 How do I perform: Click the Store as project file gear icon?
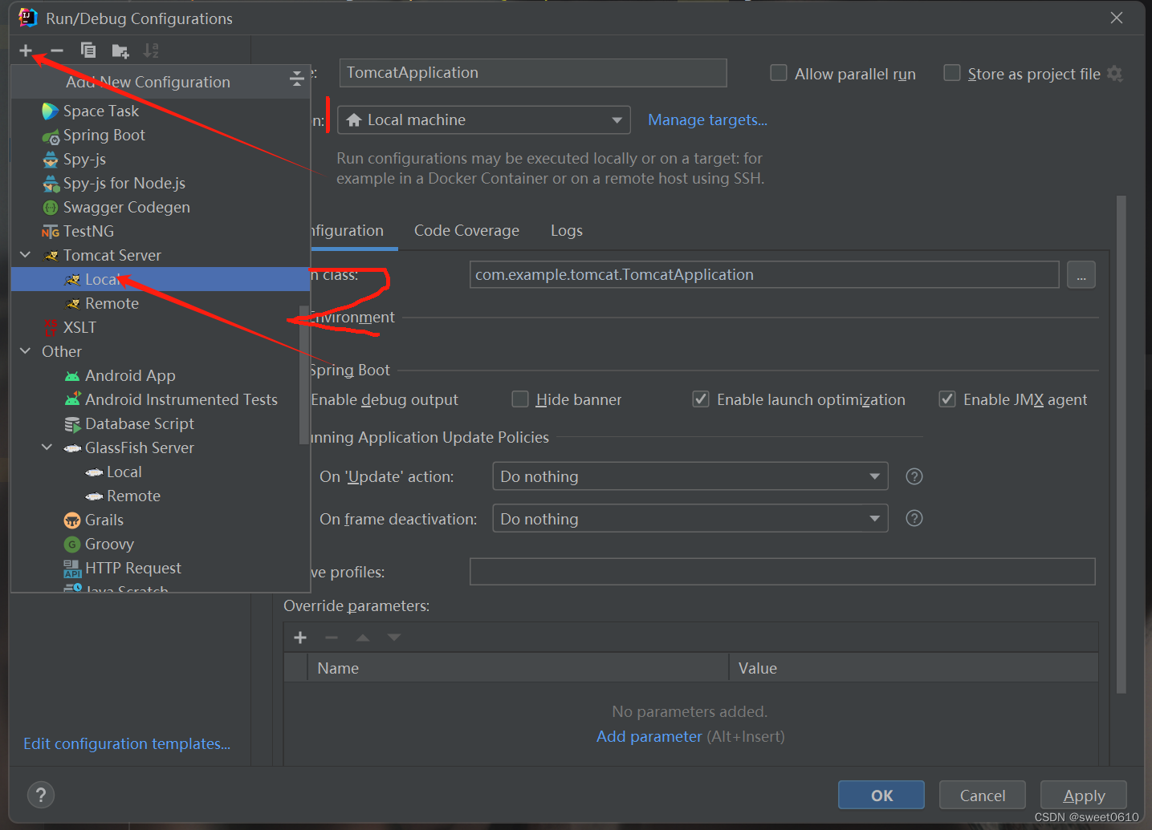coord(1114,73)
